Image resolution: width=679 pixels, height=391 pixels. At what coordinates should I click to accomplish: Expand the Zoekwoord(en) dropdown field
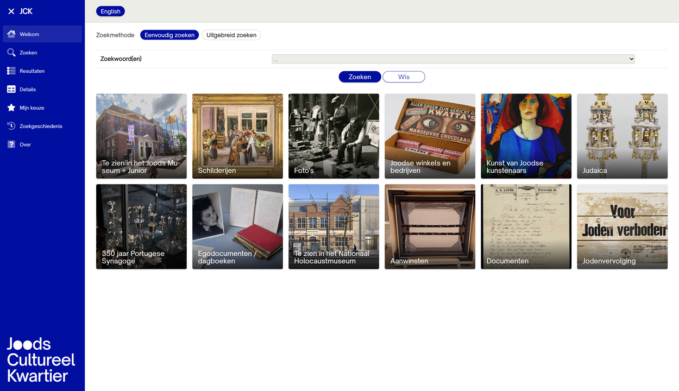[453, 59]
